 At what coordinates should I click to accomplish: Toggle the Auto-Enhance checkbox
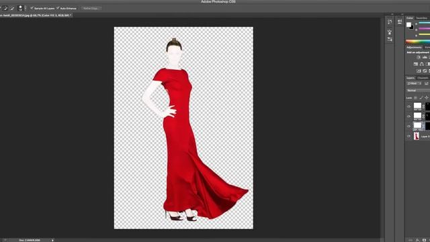pos(58,8)
